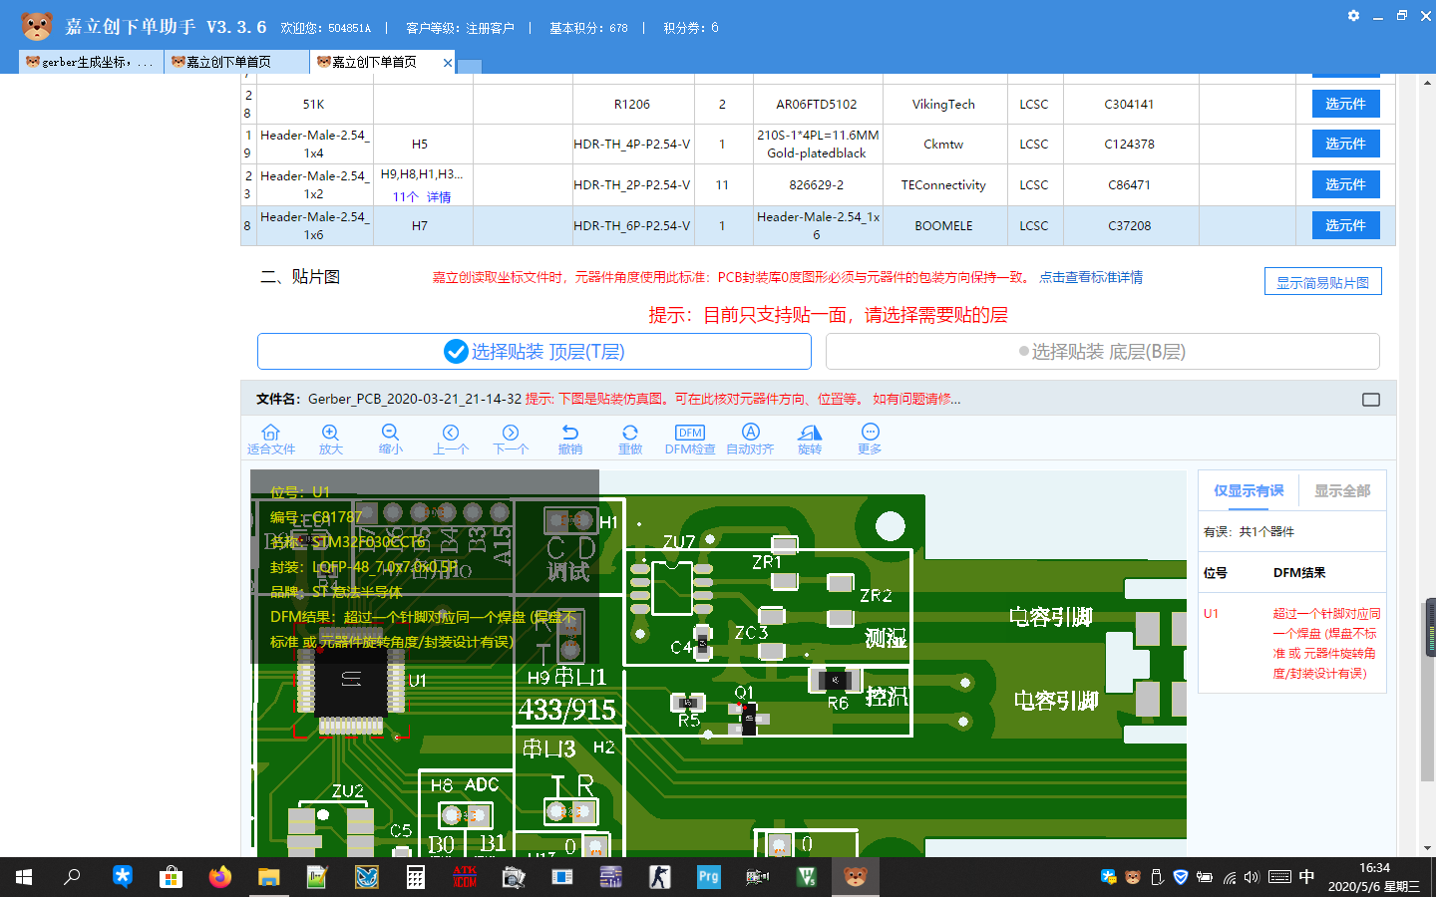Viewport: 1436px width, 897px height.
Task: Toggle maximize box in file name bar
Action: (x=1371, y=400)
